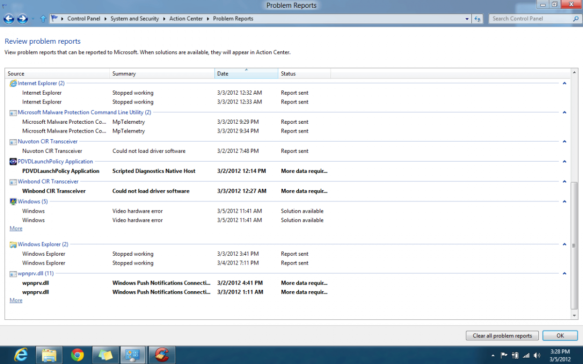Screen dimensions: 583x364
Task: Open Sticky Notes from the taskbar
Action: coord(105,355)
